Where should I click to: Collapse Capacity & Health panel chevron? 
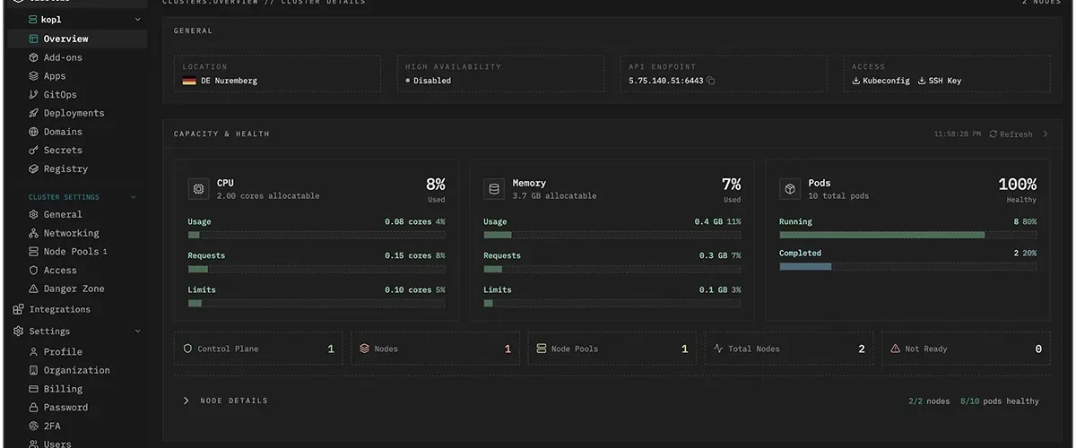[x=1045, y=134]
